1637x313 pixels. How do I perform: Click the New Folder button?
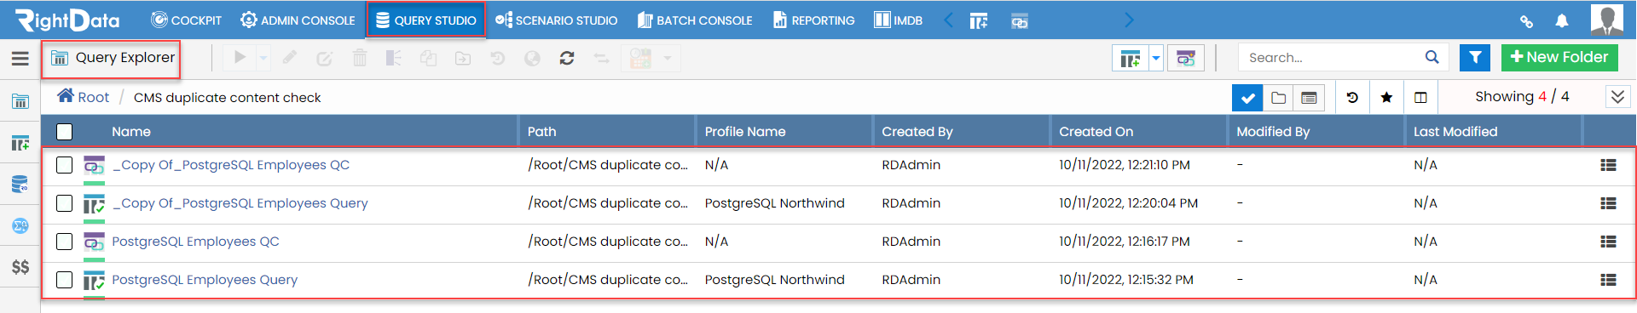(1559, 57)
